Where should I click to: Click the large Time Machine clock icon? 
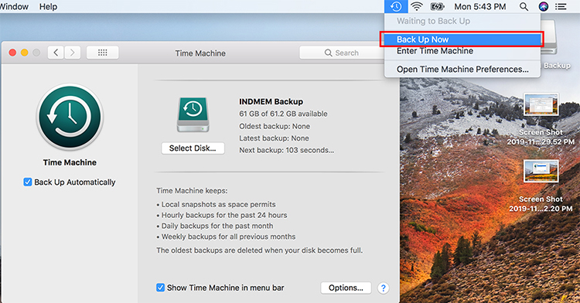pyautogui.click(x=70, y=117)
